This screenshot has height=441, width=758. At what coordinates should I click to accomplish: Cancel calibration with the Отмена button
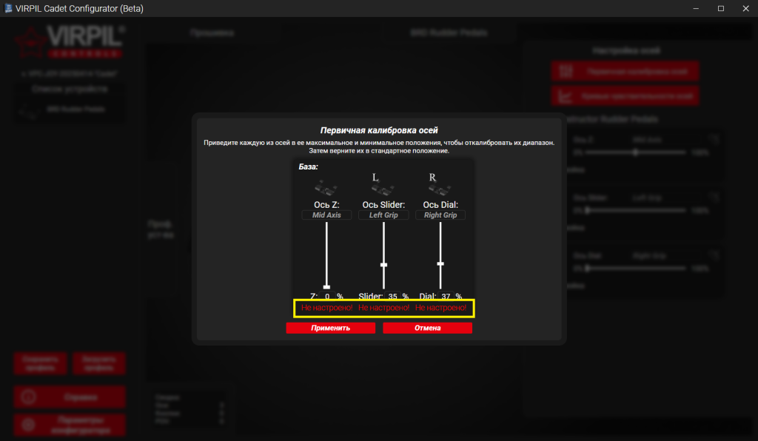[427, 328]
